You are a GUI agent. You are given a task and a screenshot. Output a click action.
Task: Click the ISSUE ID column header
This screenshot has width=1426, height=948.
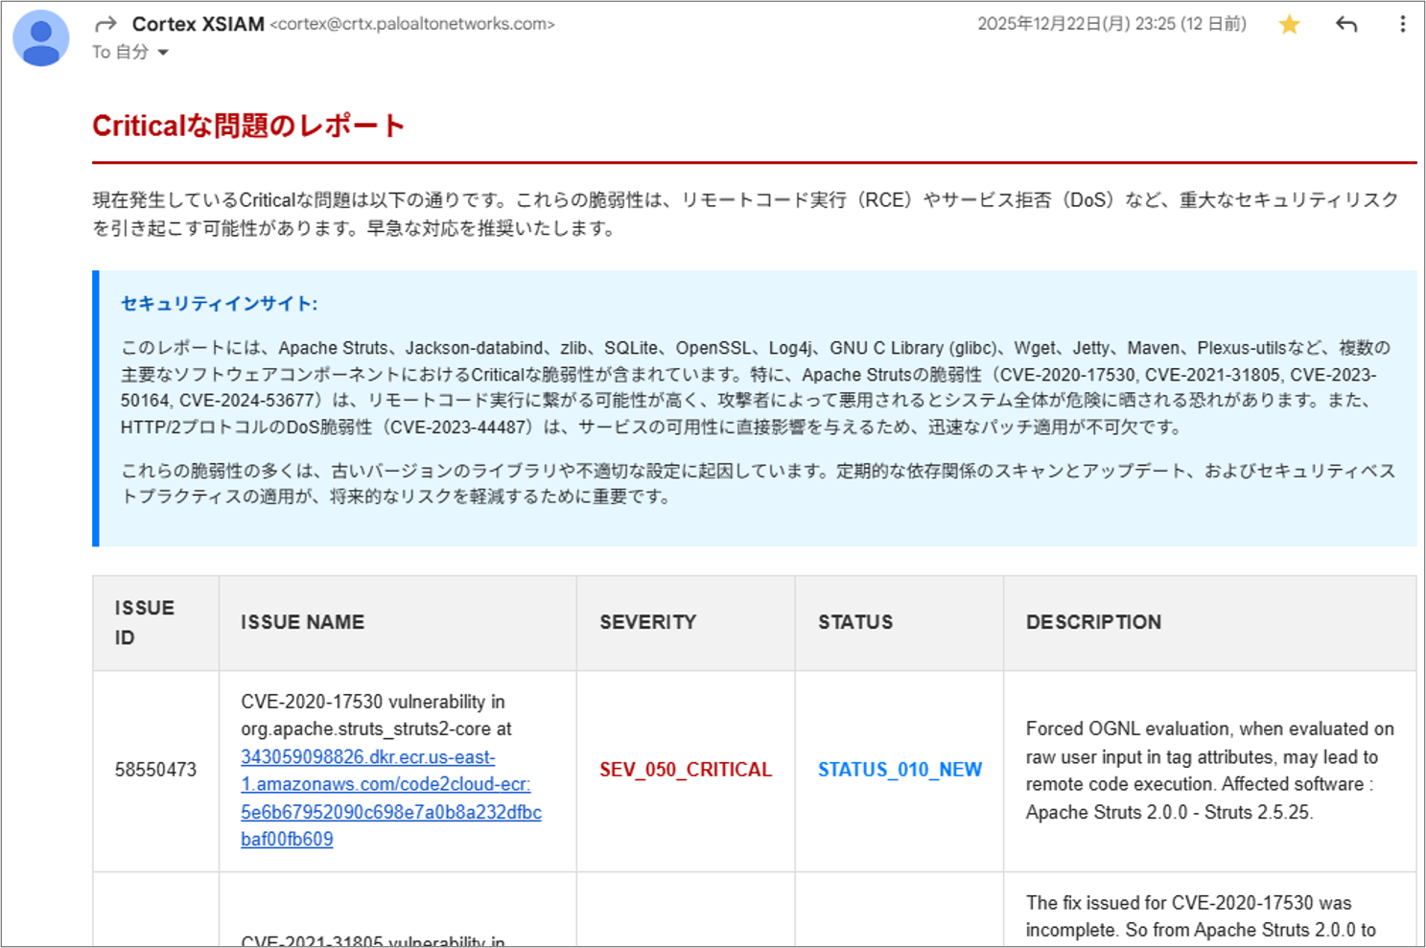coord(145,622)
